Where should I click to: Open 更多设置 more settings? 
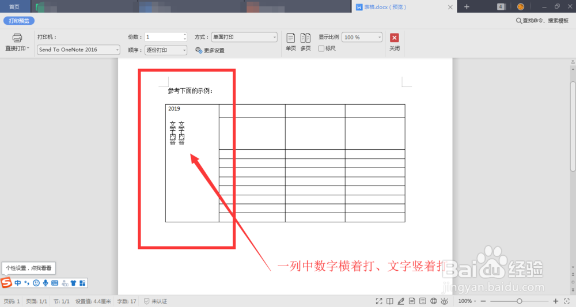(210, 50)
